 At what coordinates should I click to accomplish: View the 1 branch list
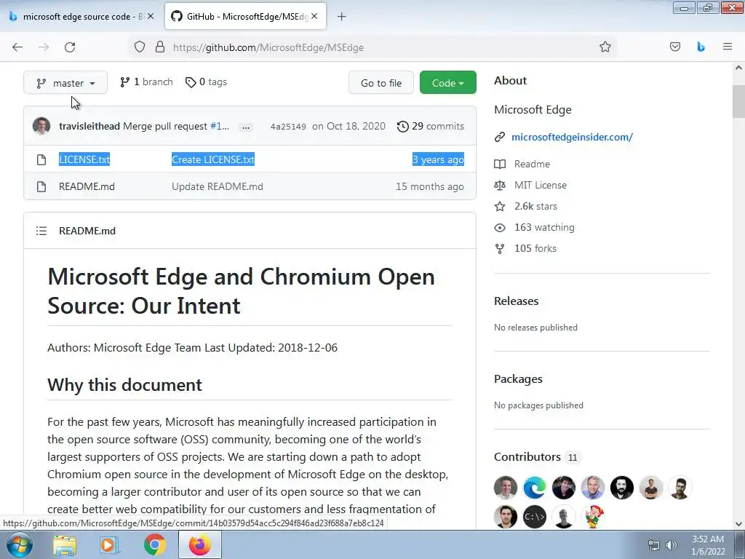[x=146, y=82]
